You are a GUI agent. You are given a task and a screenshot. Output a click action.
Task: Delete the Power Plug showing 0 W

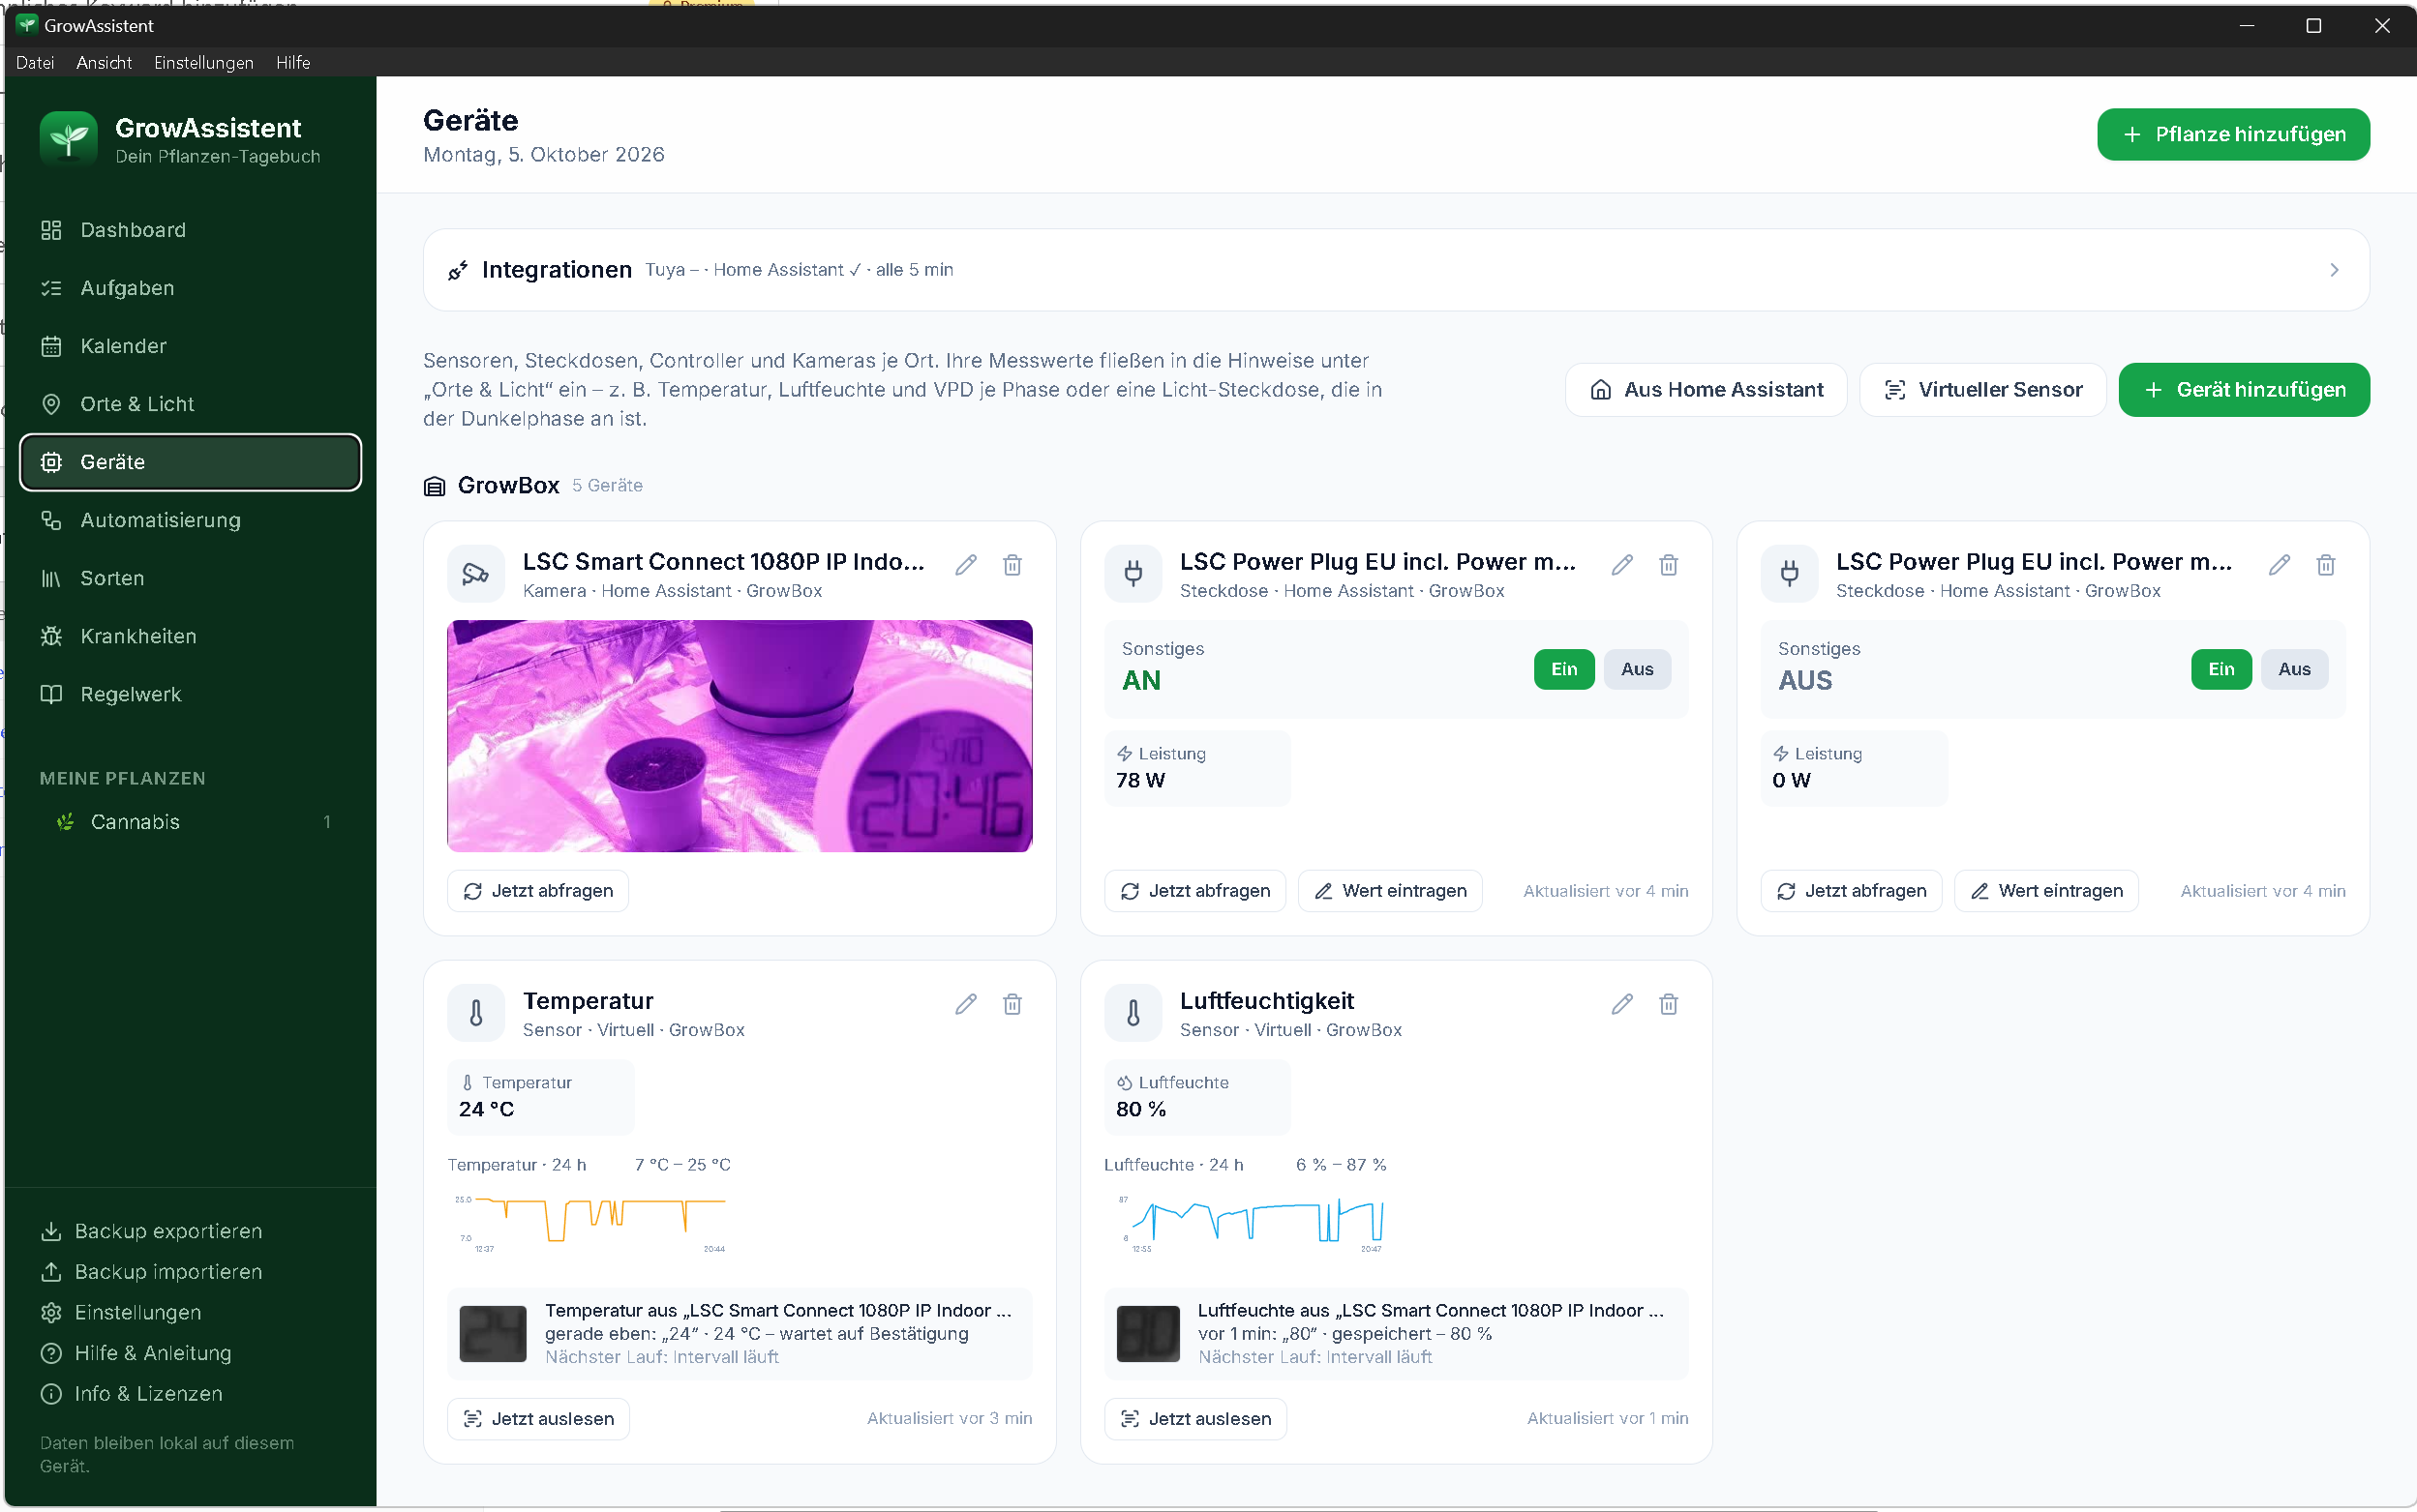coord(2326,565)
